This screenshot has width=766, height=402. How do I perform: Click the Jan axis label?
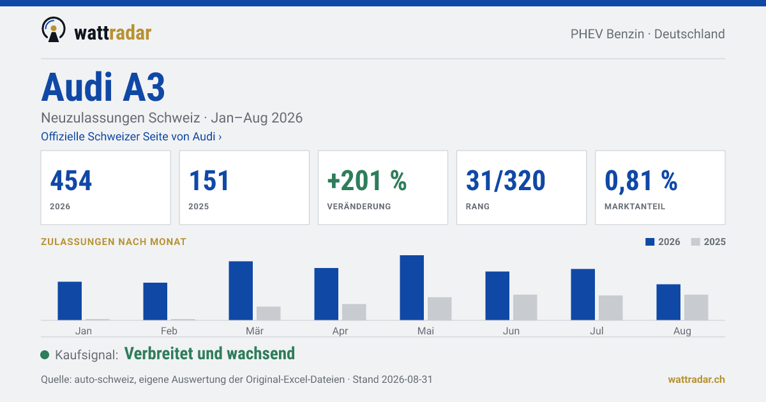point(84,331)
